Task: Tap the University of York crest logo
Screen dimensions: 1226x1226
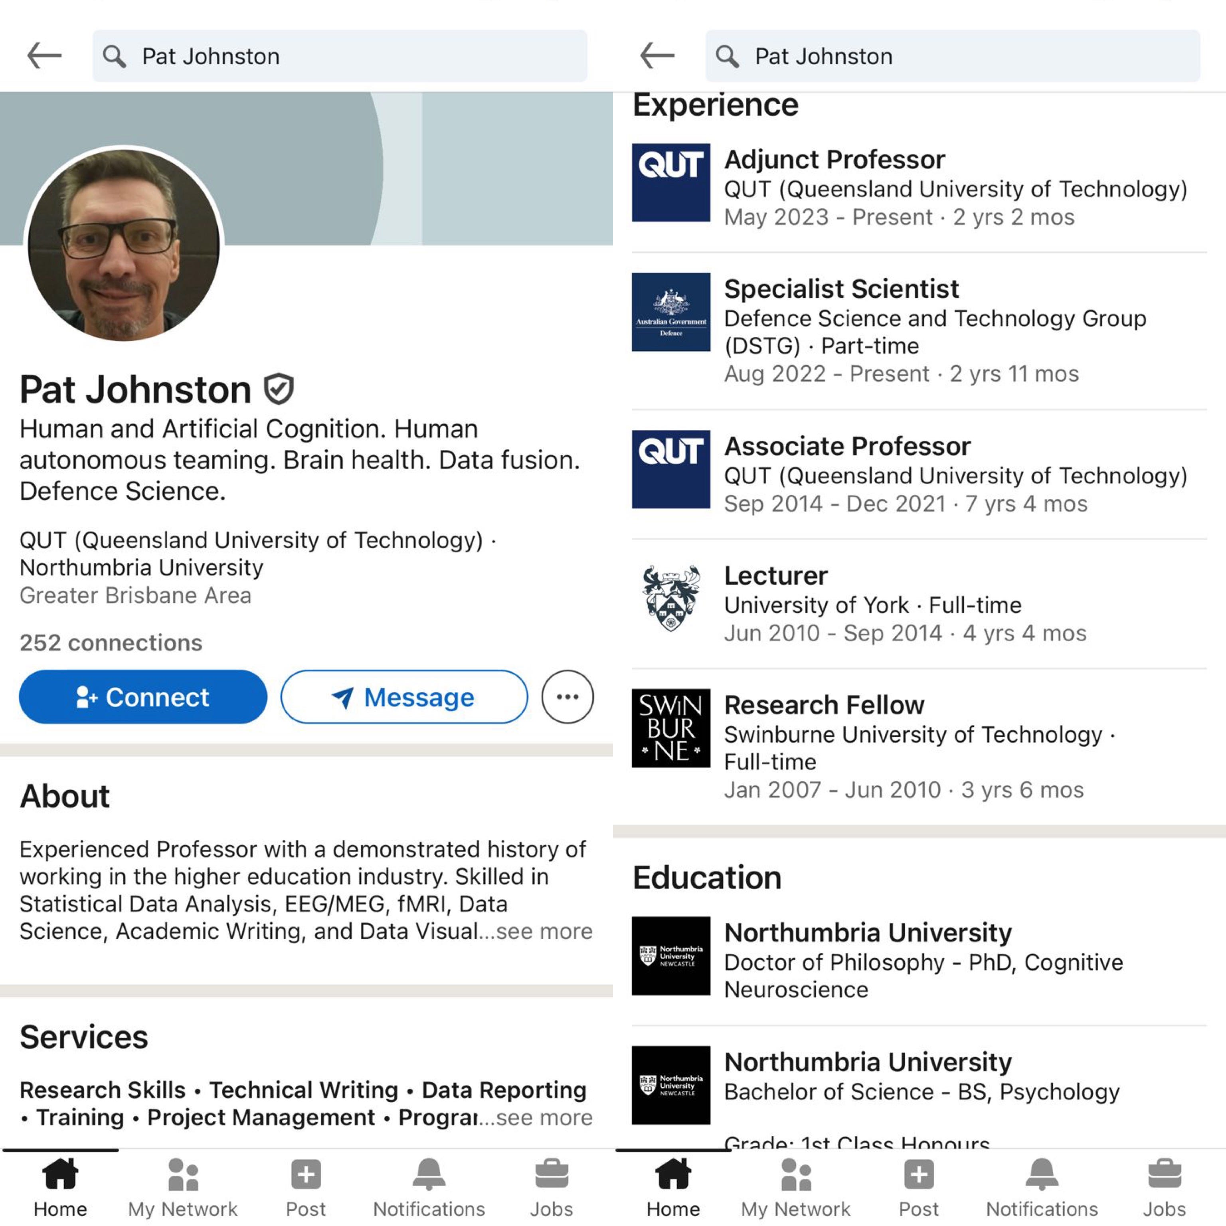Action: [x=671, y=599]
